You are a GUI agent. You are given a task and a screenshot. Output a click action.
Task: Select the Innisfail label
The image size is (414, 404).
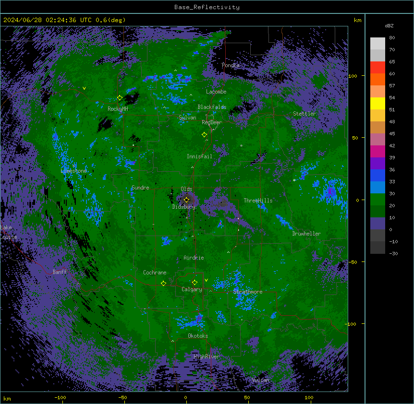point(199,156)
